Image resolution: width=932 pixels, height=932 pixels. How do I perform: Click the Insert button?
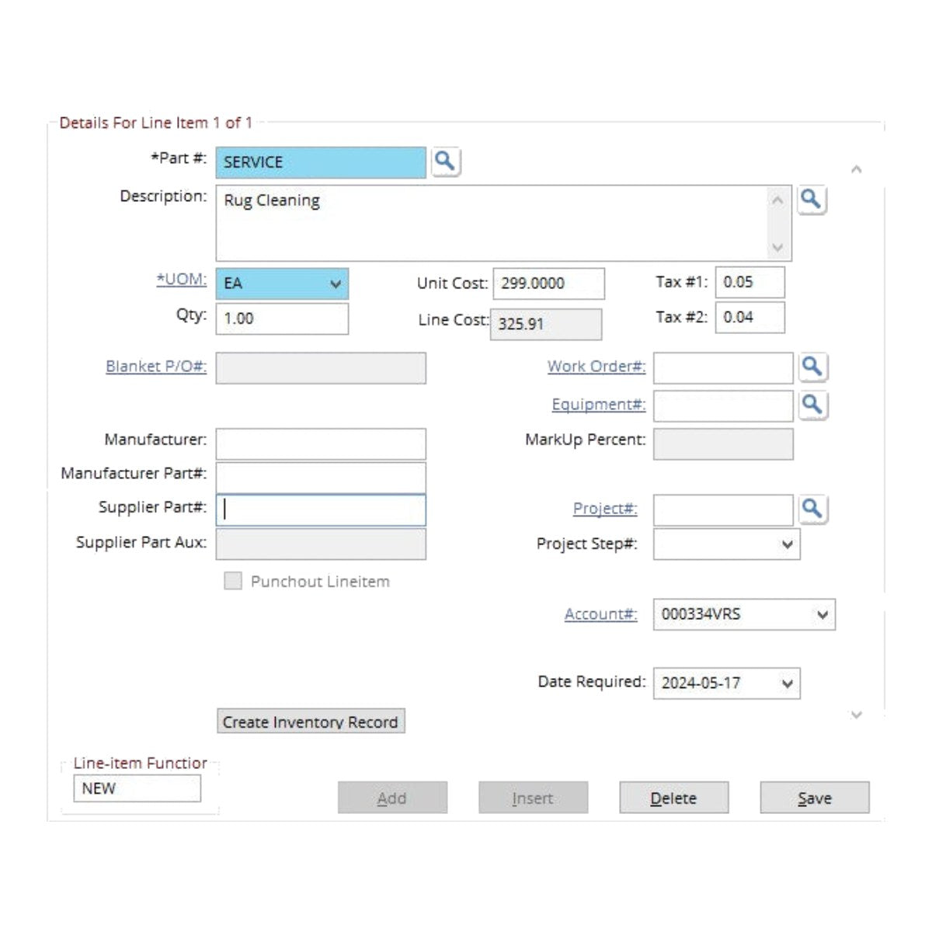[533, 798]
